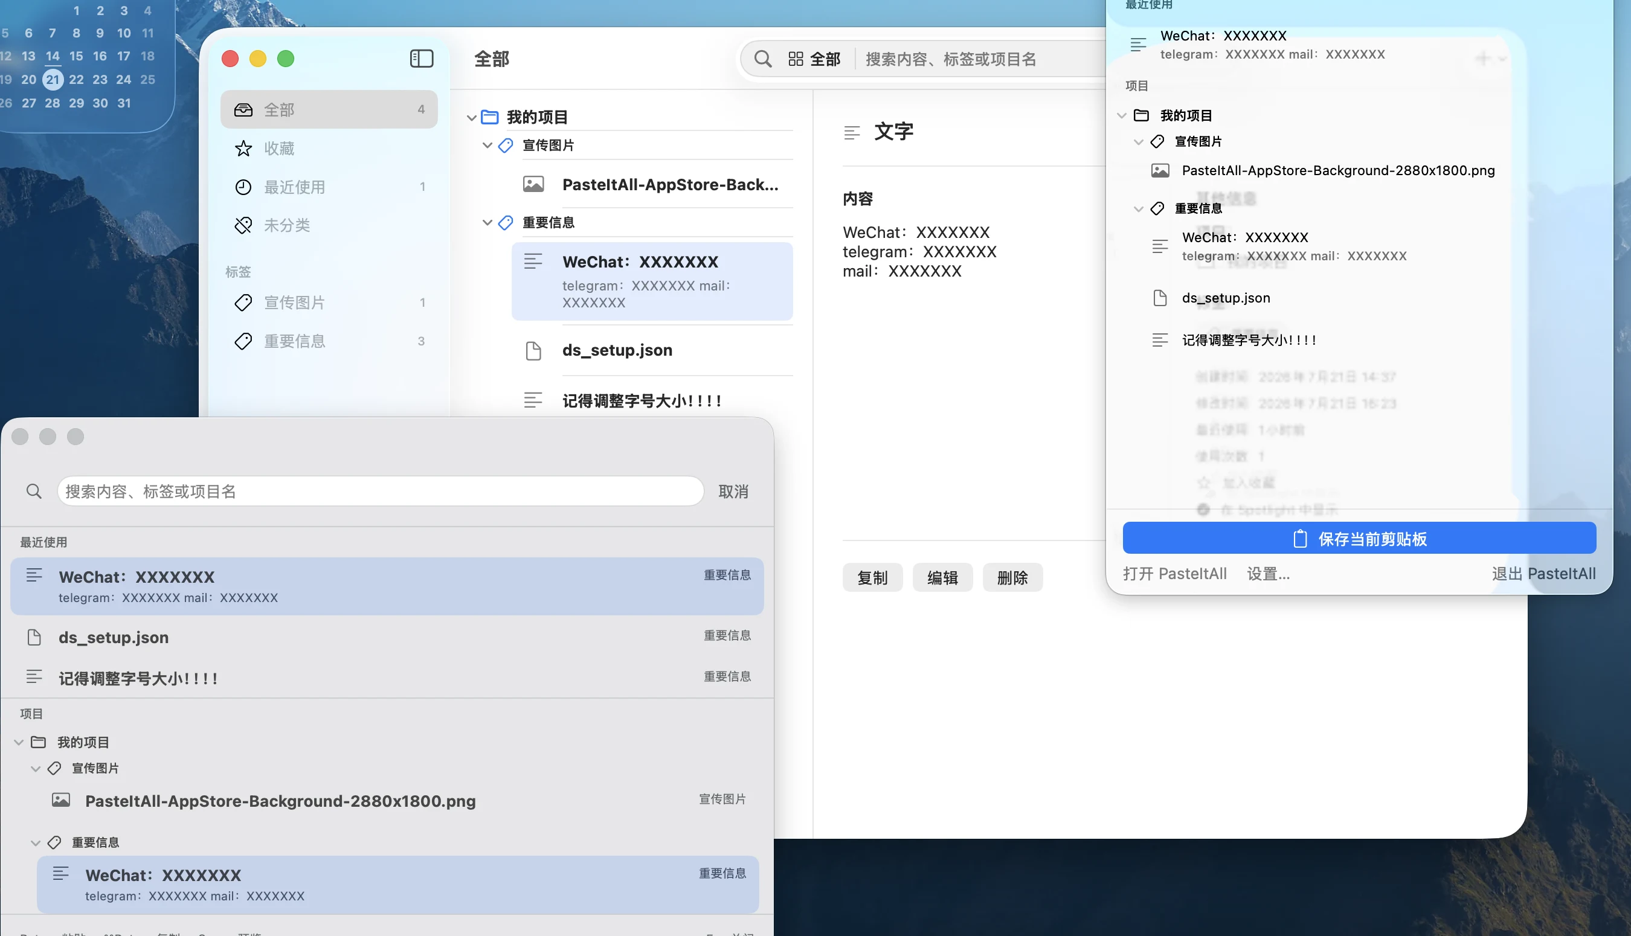The height and width of the screenshot is (936, 1631).
Task: Click text icon beside 文字 detail heading
Action: point(852,133)
